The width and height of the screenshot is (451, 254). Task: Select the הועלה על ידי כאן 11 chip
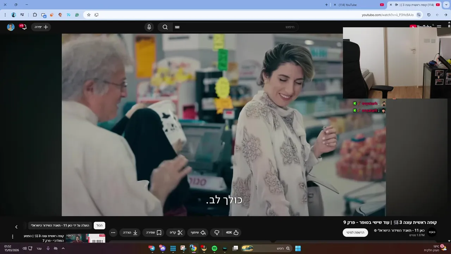[60, 225]
